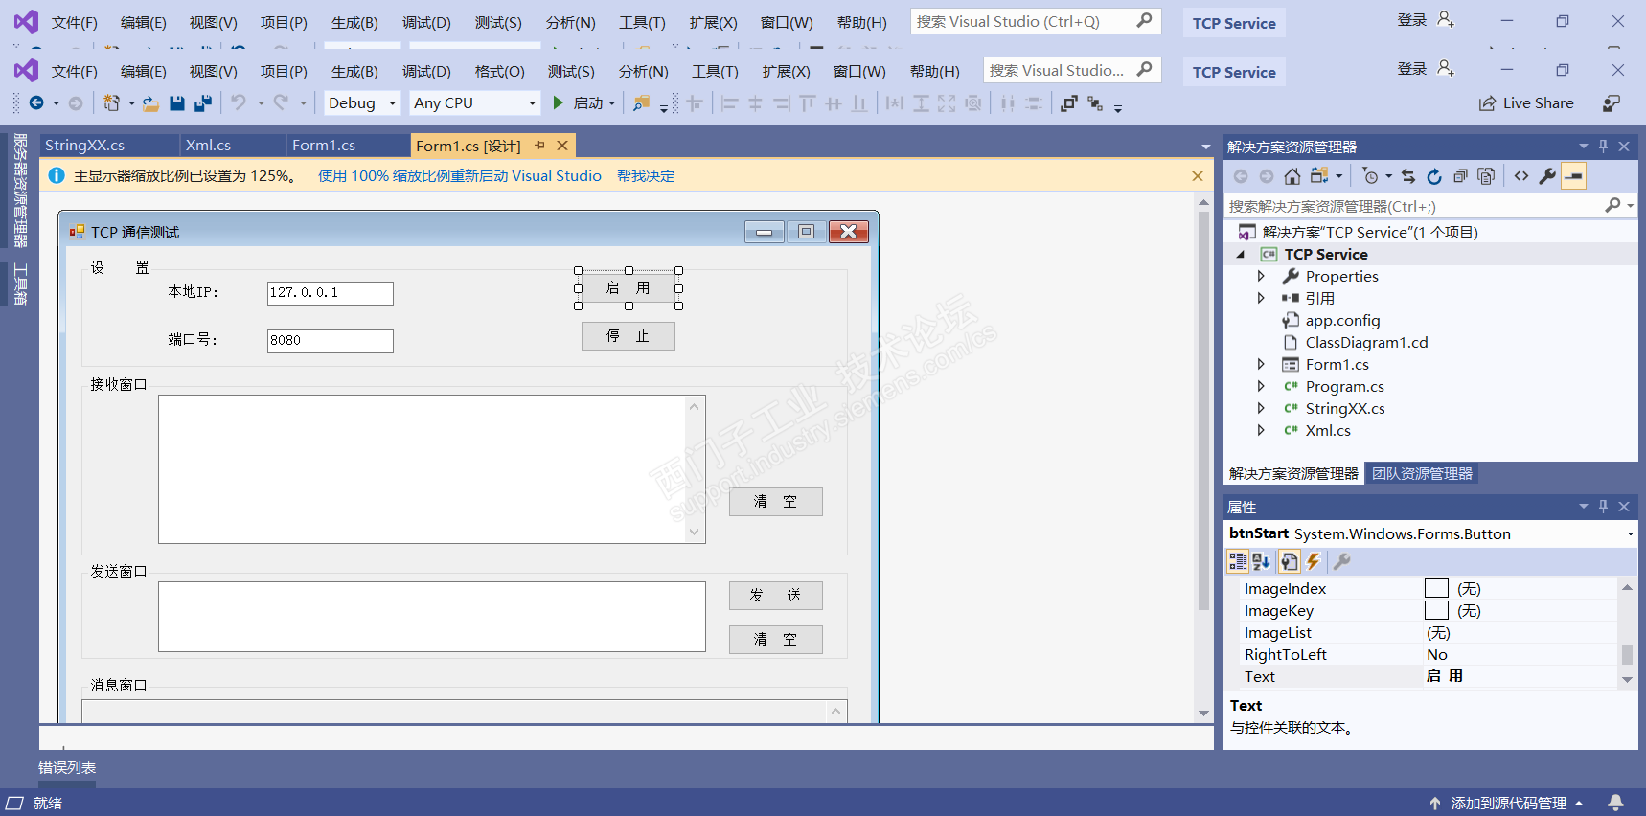Click the Save All icon
Screen dimensions: 1646x816
click(203, 102)
